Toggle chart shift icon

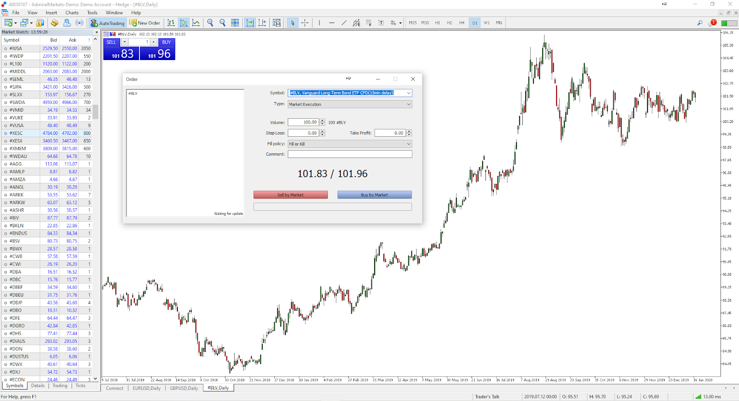coord(262,23)
